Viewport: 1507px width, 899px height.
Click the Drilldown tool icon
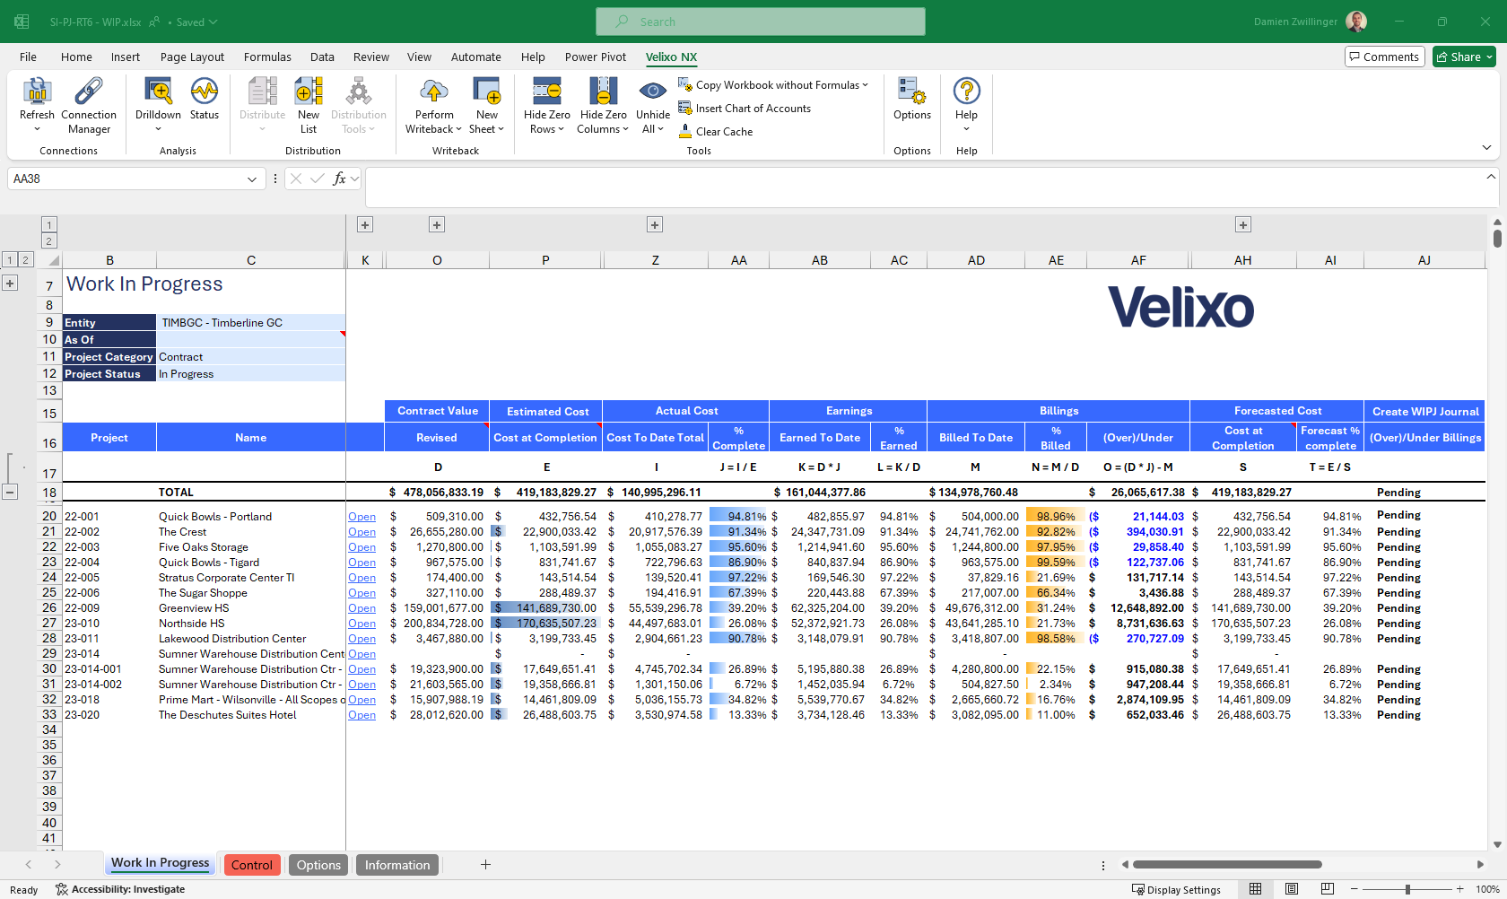[158, 92]
